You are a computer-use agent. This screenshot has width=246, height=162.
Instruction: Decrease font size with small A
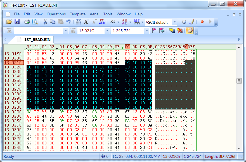[x=94, y=22]
